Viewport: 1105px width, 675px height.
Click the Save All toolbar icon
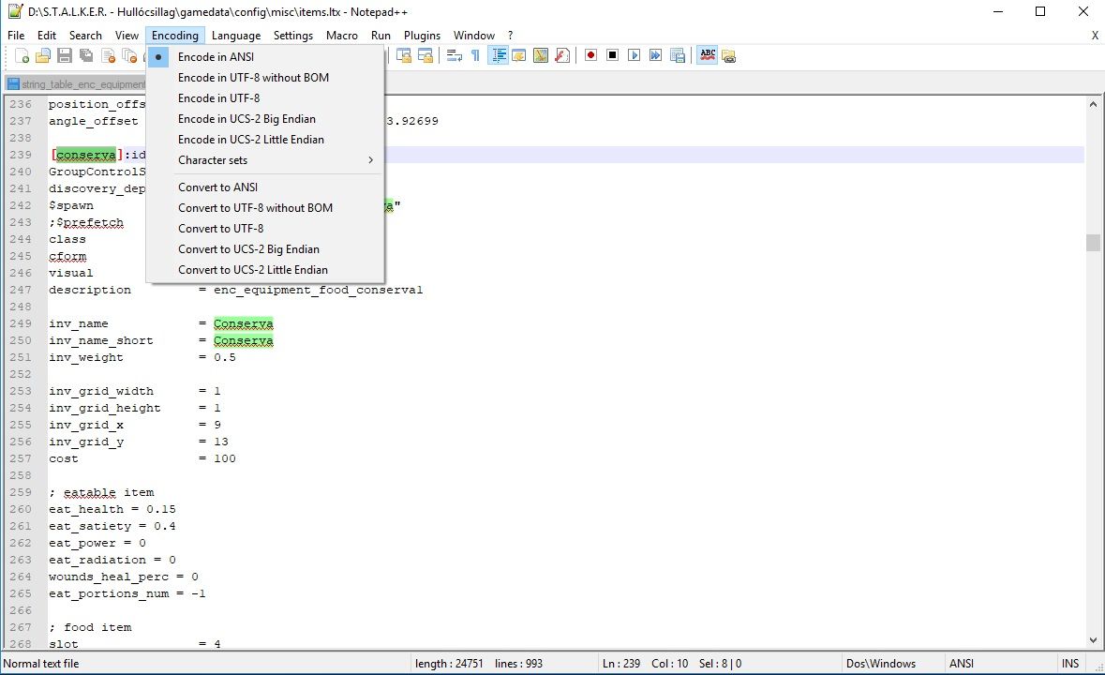86,55
